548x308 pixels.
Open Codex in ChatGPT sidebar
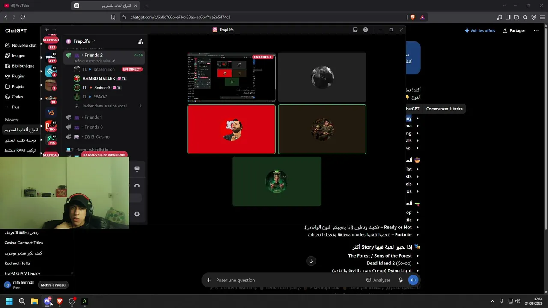click(14, 97)
